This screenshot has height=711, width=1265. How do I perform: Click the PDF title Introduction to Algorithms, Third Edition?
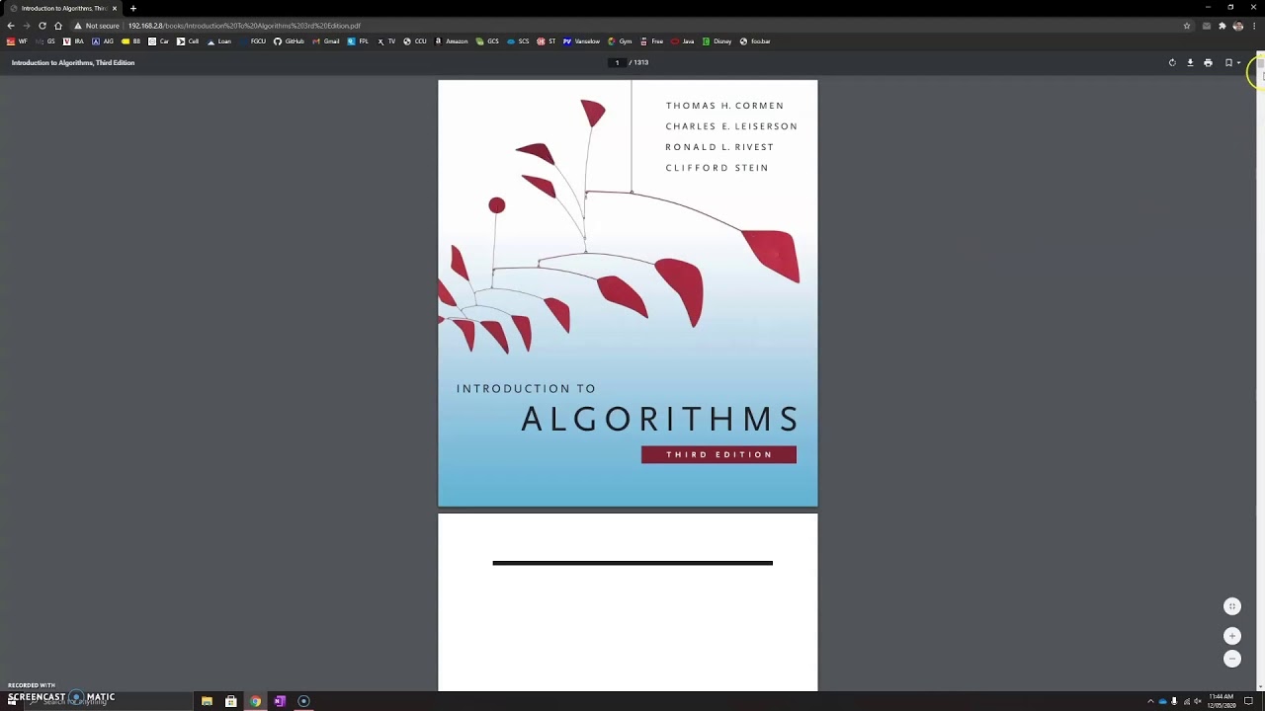(73, 62)
